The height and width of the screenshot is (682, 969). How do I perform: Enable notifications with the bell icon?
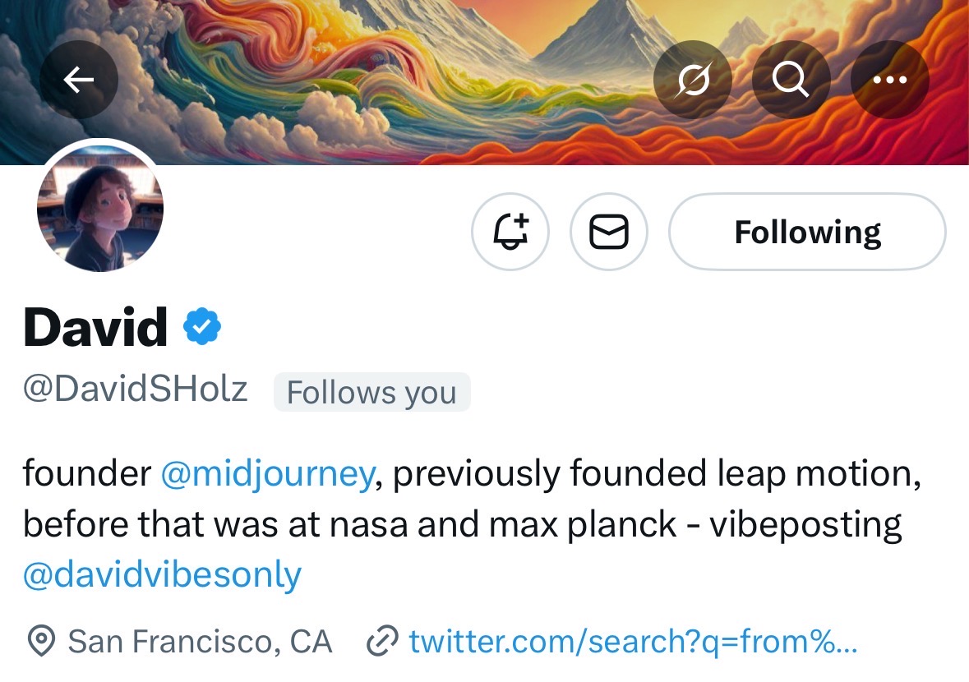click(510, 232)
